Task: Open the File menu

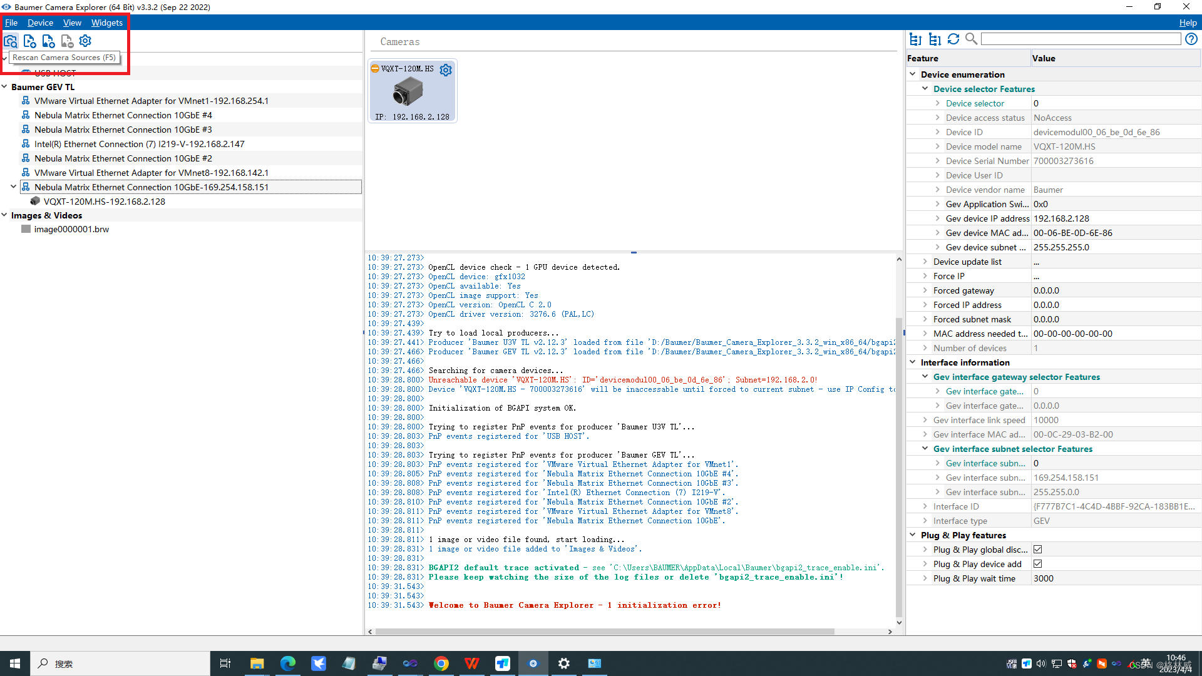Action: point(13,23)
